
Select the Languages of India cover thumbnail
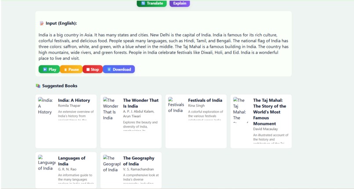pos(47,163)
